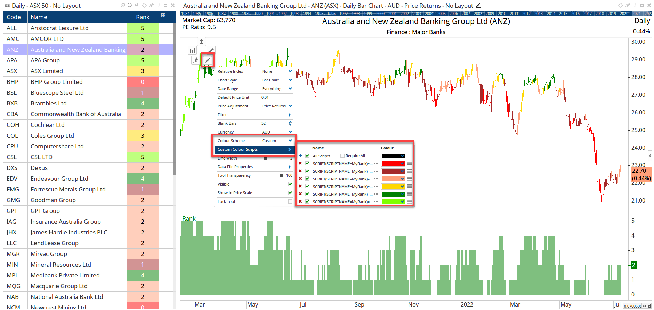Screen dimensions: 654x310
Task: Click the refresh icon in the watchlist title bar
Action: click(130, 5)
